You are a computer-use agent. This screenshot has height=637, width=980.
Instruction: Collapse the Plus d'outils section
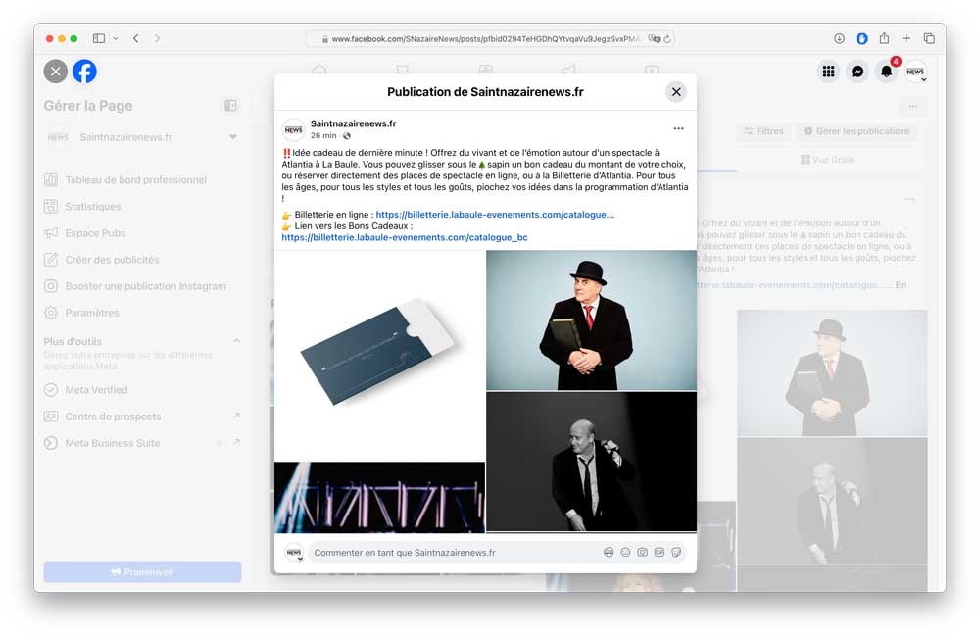tap(236, 341)
